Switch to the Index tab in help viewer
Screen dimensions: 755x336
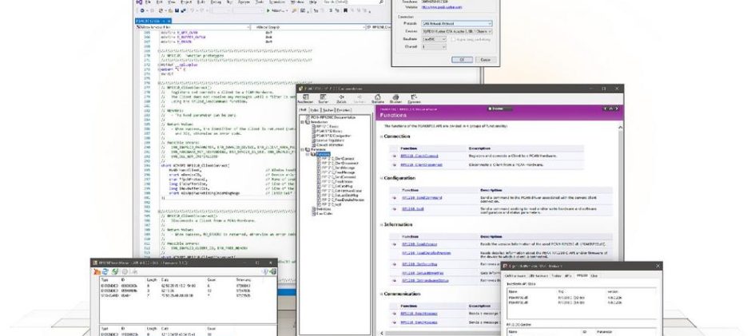pyautogui.click(x=315, y=110)
